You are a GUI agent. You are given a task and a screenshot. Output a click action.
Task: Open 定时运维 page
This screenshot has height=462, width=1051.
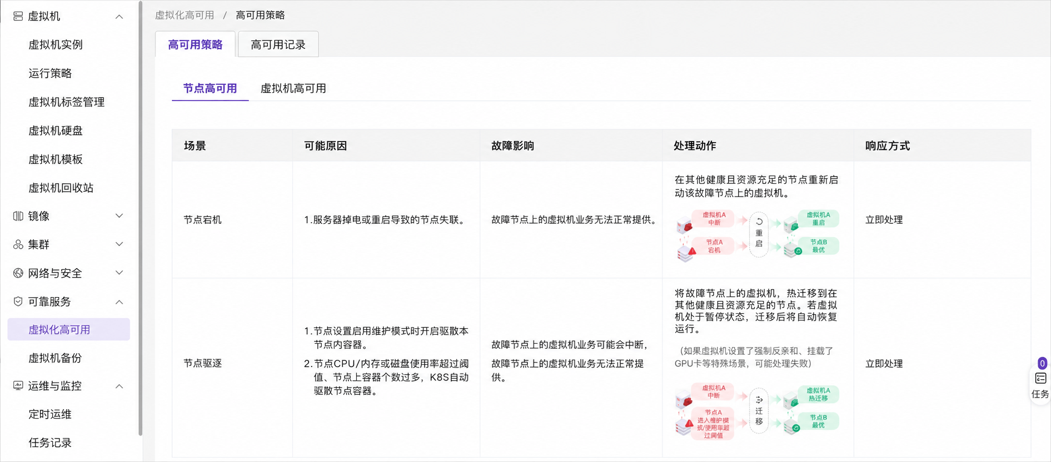click(x=50, y=414)
